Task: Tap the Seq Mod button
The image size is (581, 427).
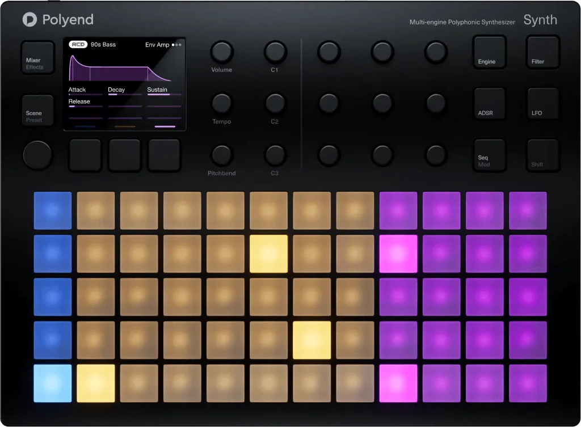Action: pyautogui.click(x=490, y=155)
